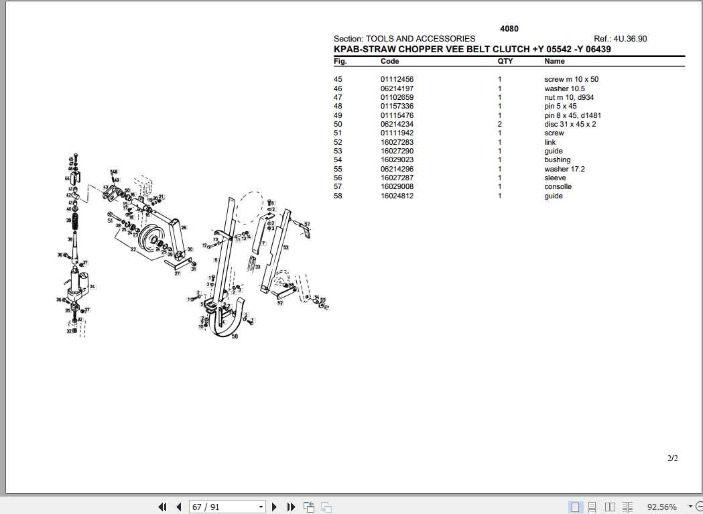Go to the next page
This screenshot has width=703, height=514.
[x=275, y=507]
